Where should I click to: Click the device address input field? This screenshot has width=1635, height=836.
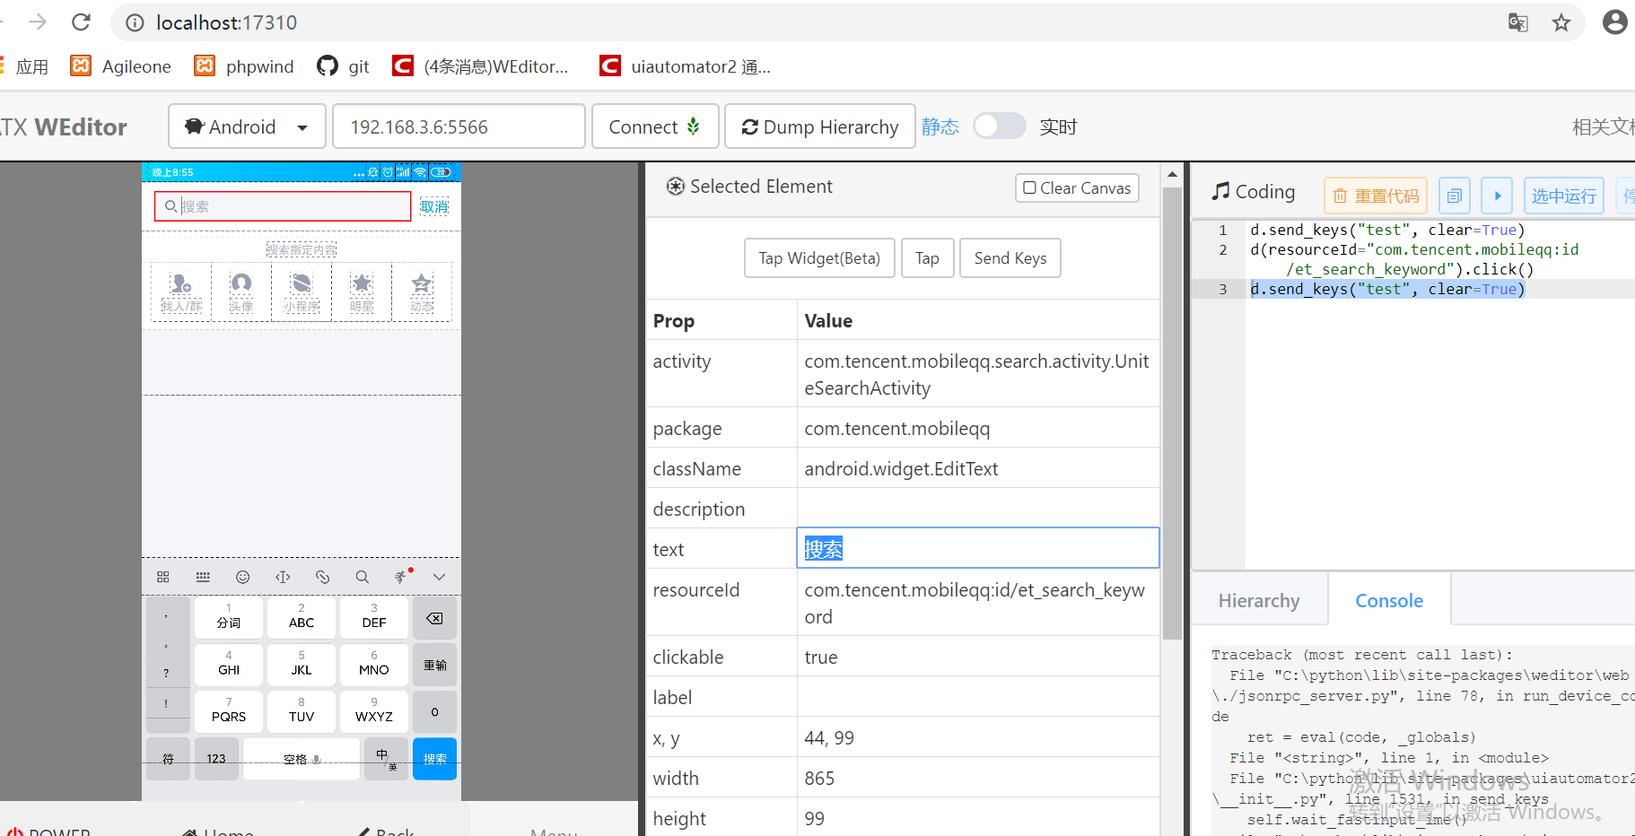[x=459, y=126]
